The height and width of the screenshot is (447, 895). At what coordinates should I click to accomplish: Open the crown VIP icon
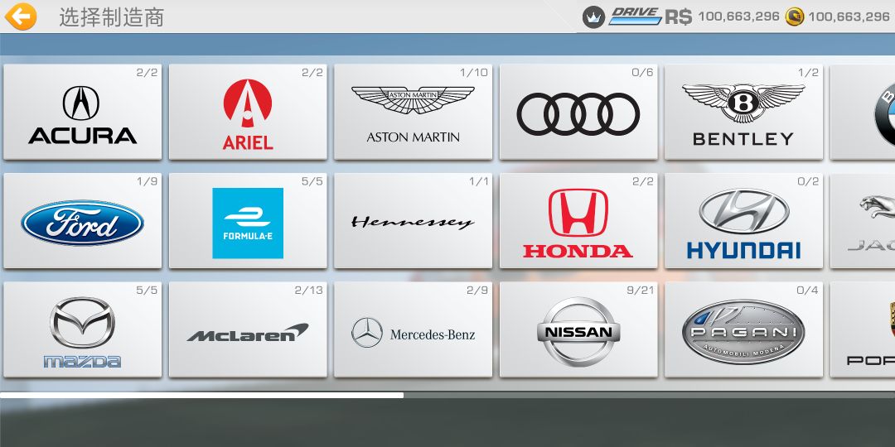[x=593, y=17]
